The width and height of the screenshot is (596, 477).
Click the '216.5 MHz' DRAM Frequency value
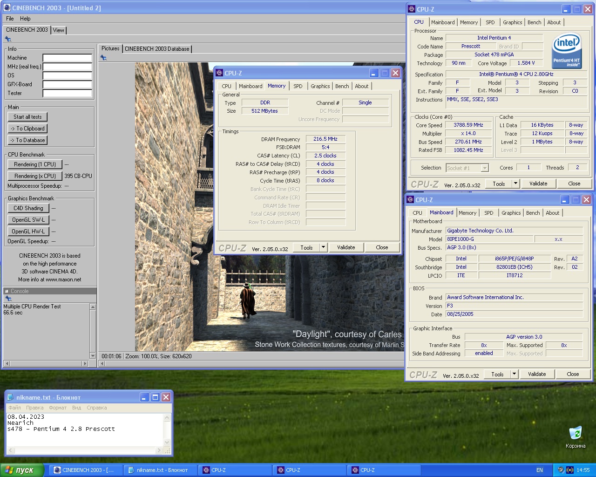pyautogui.click(x=325, y=139)
